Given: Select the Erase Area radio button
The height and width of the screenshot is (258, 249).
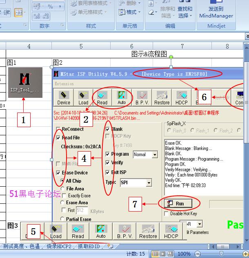Looking at the screenshot, I should coord(62,203).
